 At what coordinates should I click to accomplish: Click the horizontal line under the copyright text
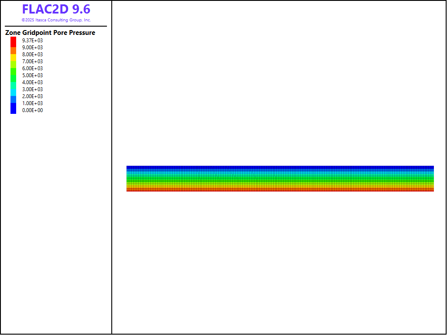56,26
